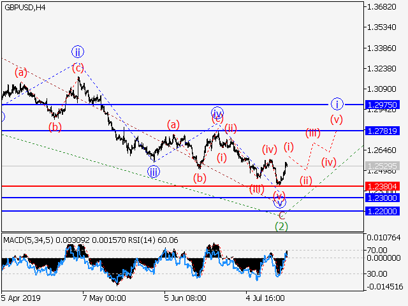Click the 0.010764 indicator axis label
This screenshot has height=306, width=408.
(x=384, y=237)
